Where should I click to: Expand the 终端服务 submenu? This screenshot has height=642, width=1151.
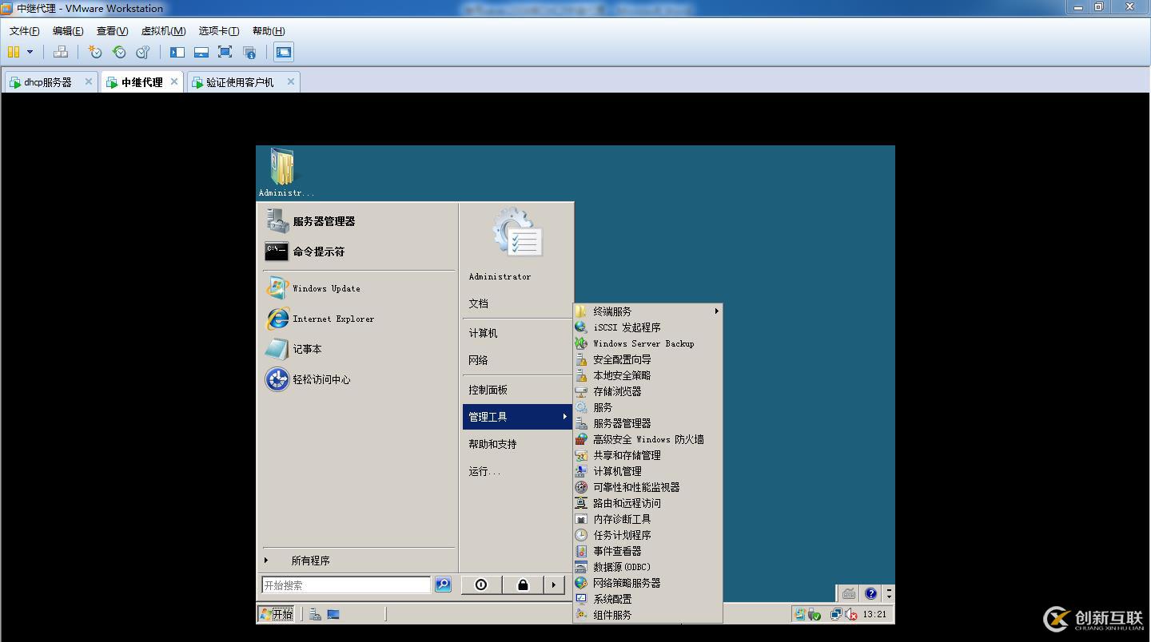(647, 311)
